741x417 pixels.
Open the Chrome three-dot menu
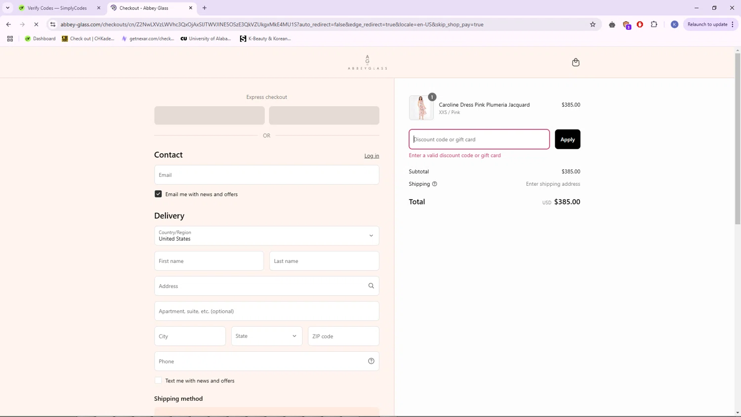(x=733, y=24)
